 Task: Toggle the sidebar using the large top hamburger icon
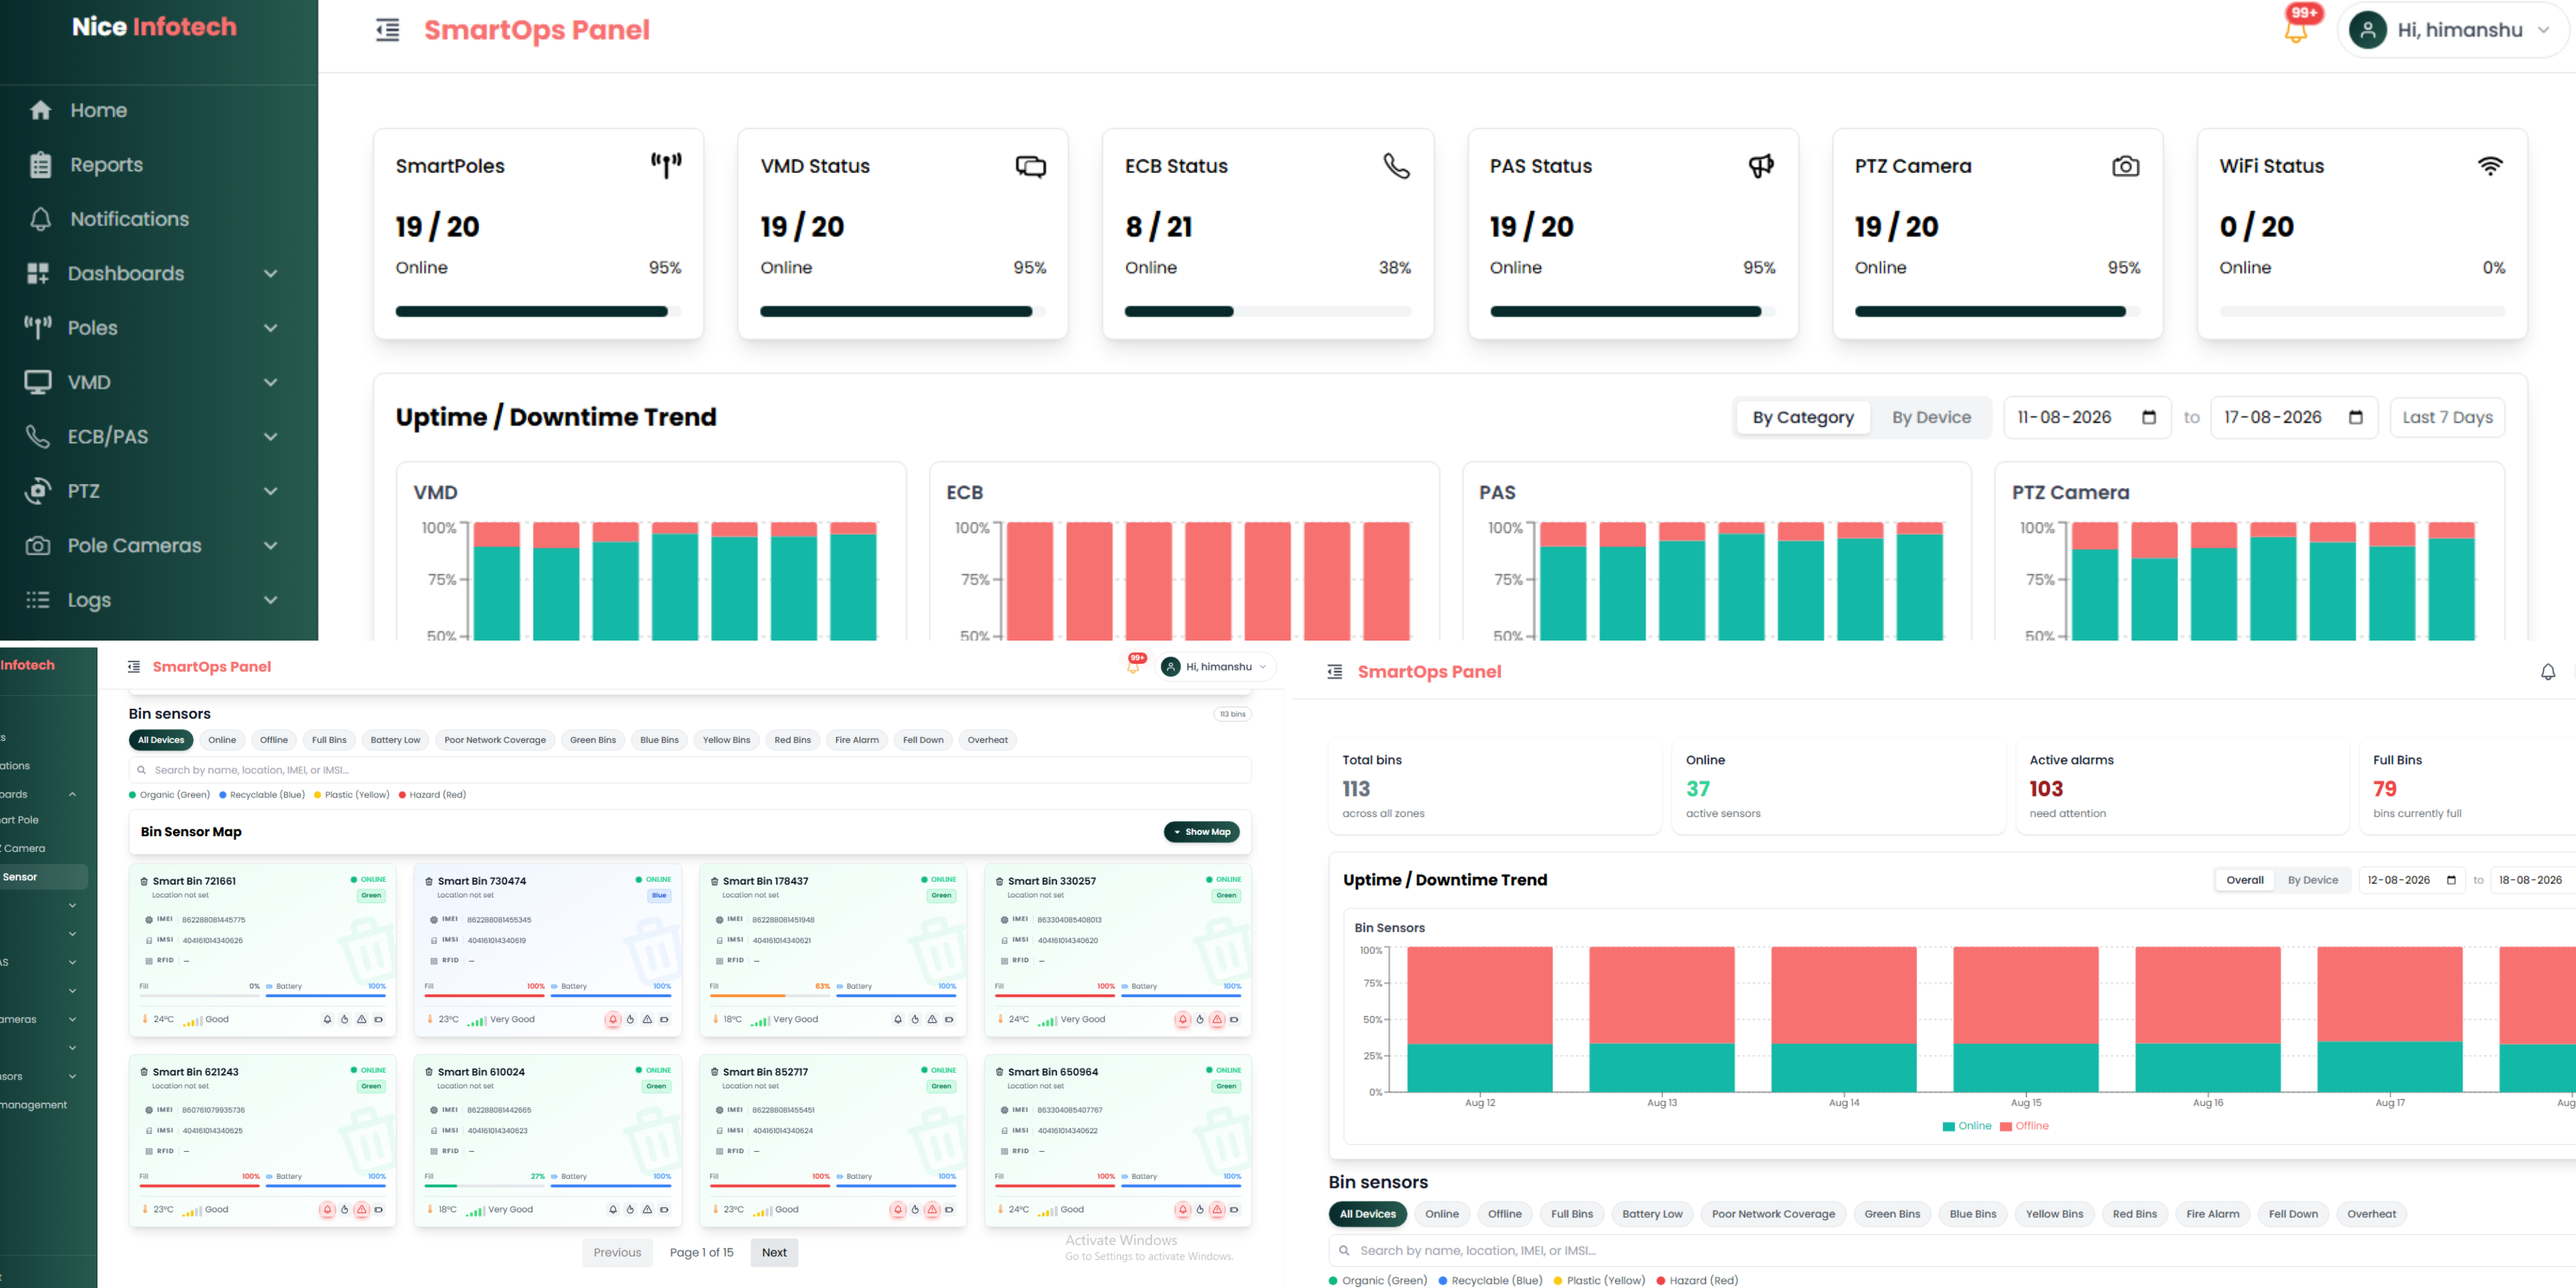(x=387, y=30)
